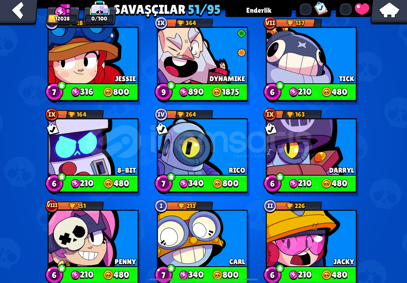Open the checklist tag filter icon
The height and width of the screenshot is (283, 407).
coord(321,8)
